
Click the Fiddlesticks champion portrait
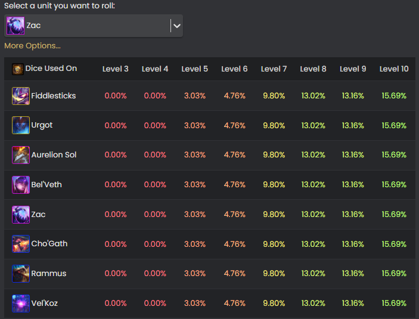point(21,96)
